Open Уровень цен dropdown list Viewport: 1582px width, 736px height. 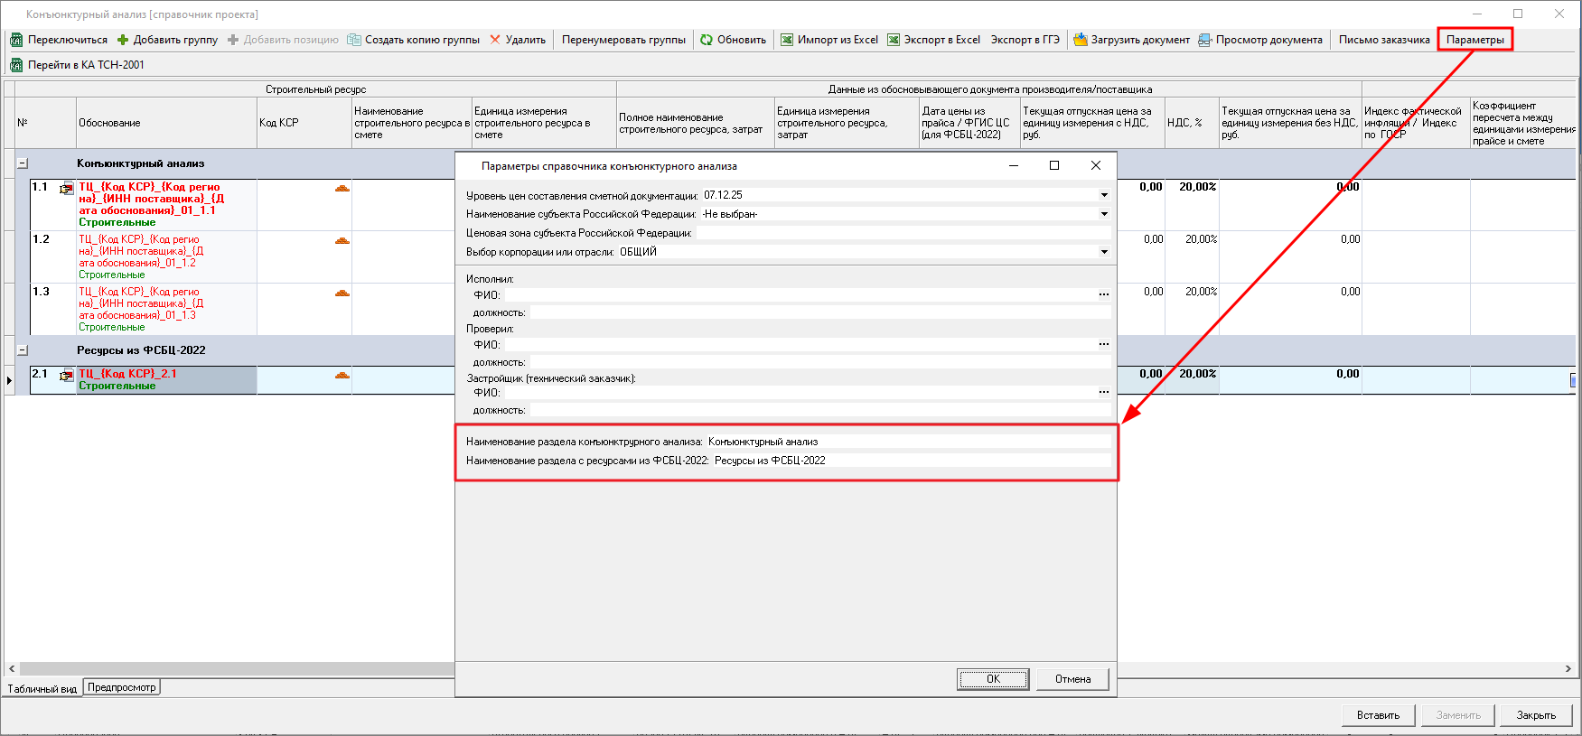(x=1104, y=195)
